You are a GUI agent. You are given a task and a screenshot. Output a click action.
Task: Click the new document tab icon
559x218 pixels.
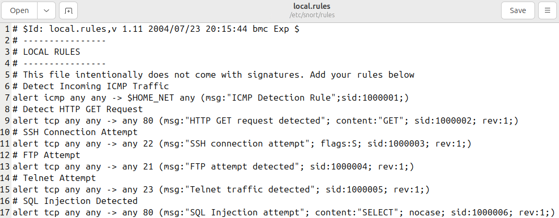[68, 10]
